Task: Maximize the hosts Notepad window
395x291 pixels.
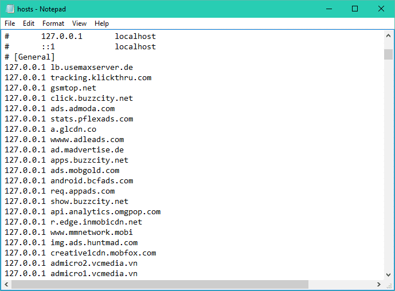Action: (355, 9)
